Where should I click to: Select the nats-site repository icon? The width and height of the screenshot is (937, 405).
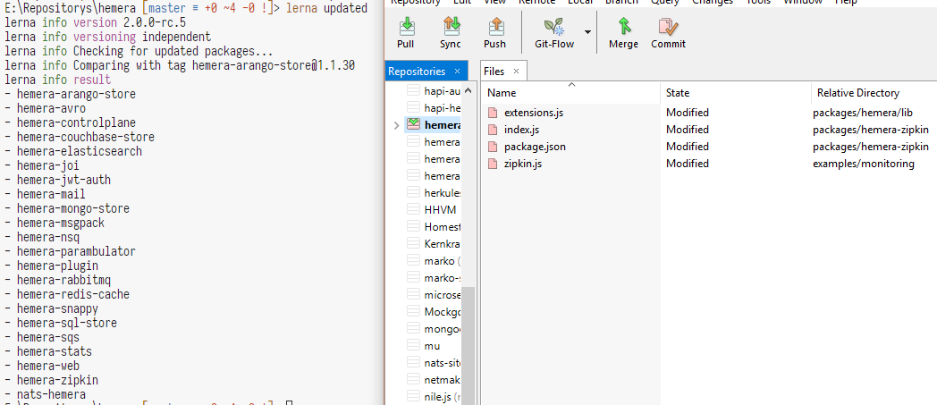(x=414, y=362)
